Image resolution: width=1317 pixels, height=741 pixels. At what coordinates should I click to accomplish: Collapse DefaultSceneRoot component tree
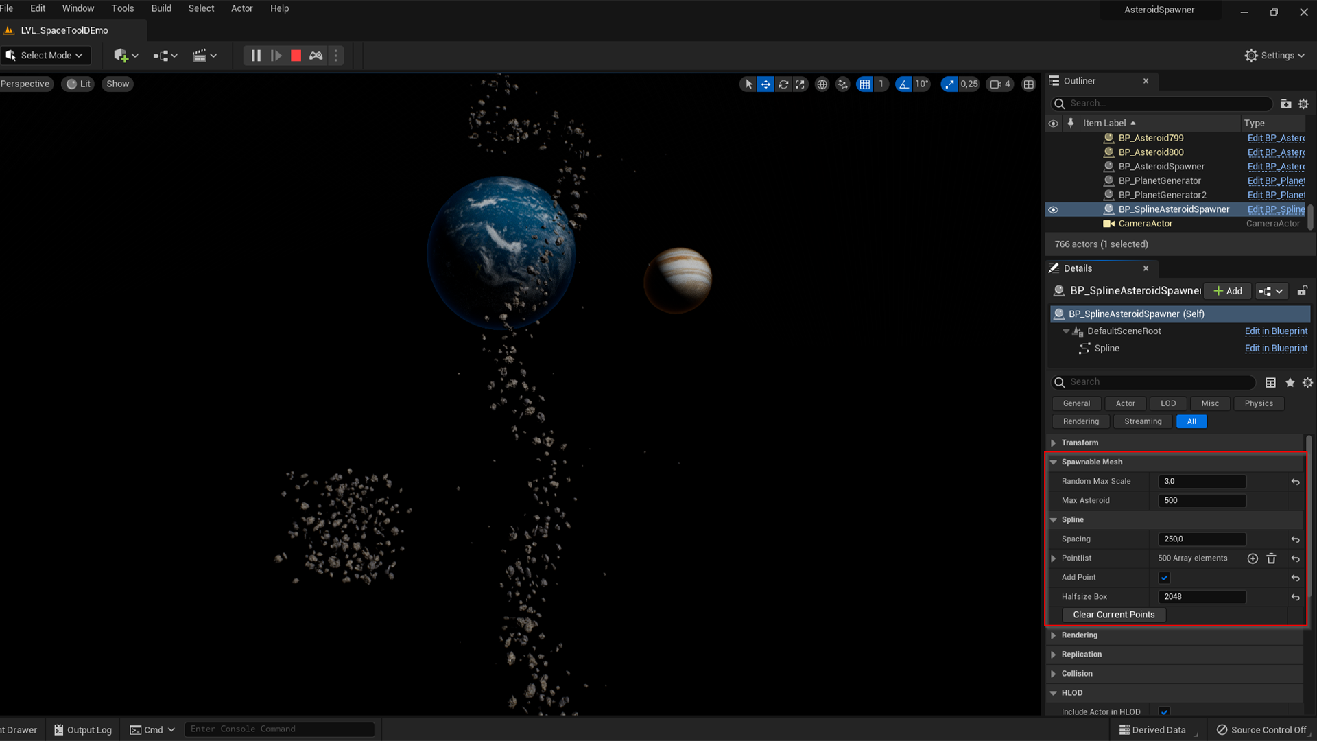coord(1066,331)
